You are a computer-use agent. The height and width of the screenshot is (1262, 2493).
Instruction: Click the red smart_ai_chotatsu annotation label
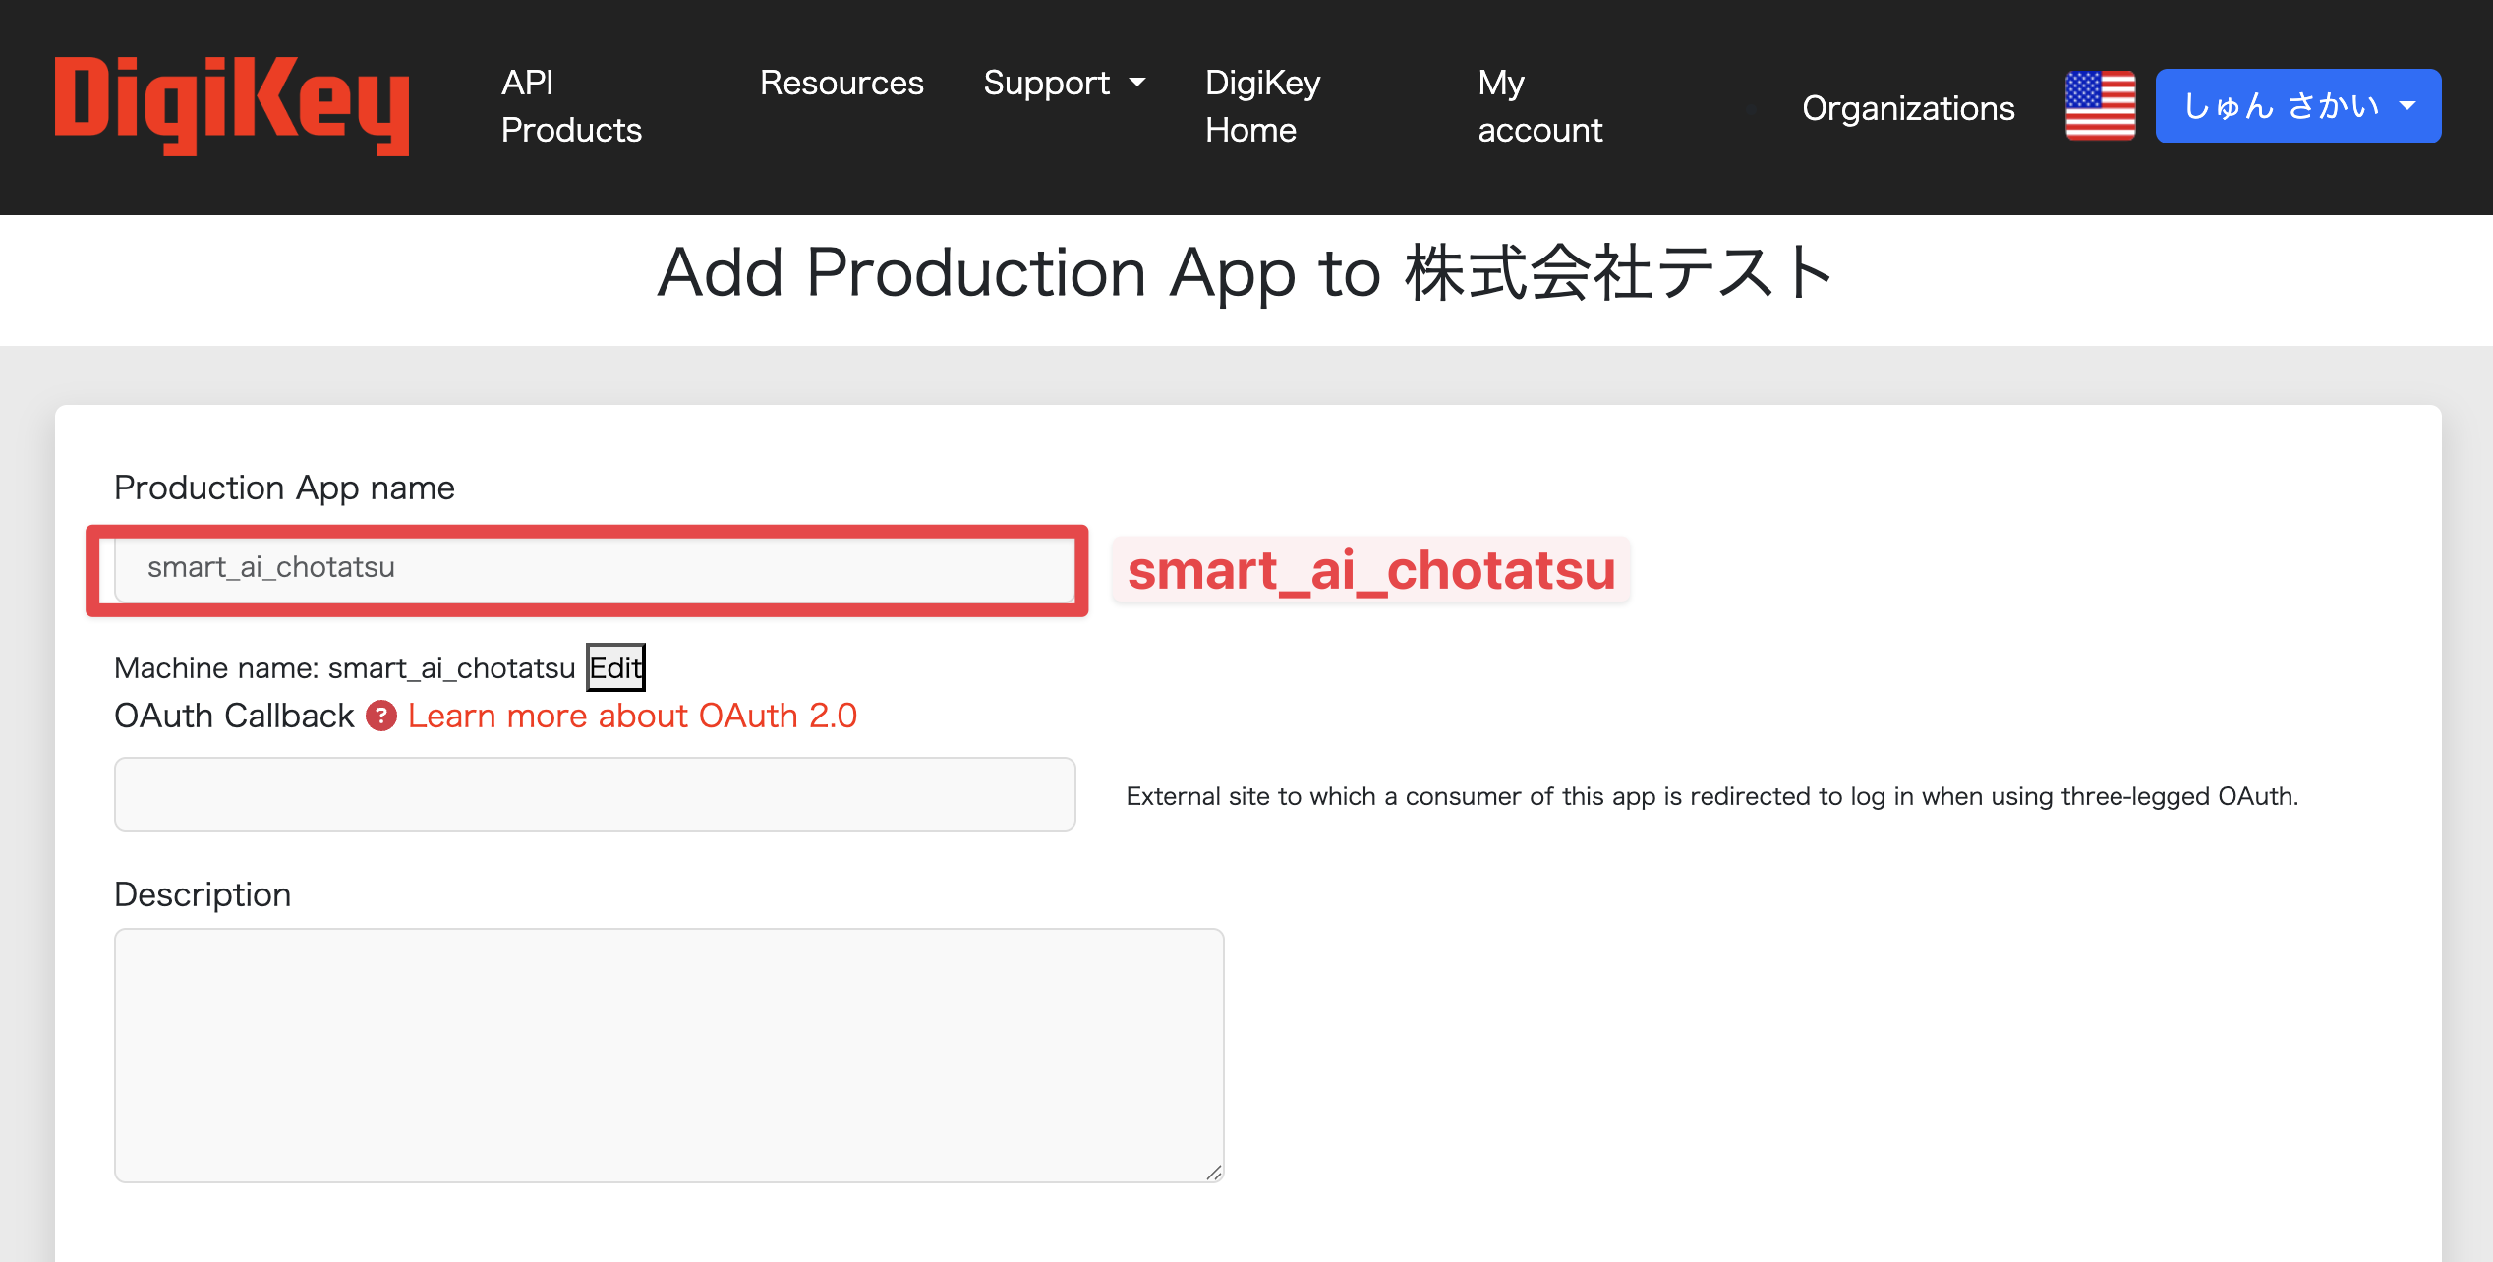[1370, 570]
